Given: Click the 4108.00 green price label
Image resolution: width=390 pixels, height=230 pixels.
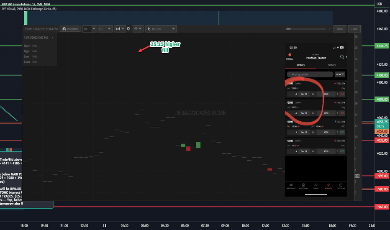Looking at the screenshot, I should (x=382, y=75).
